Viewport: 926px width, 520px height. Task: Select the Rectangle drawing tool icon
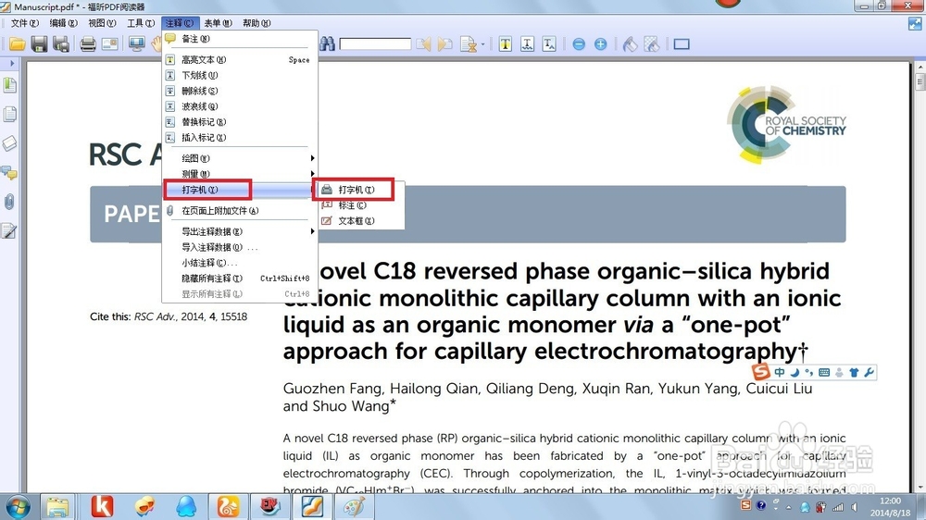(x=682, y=44)
